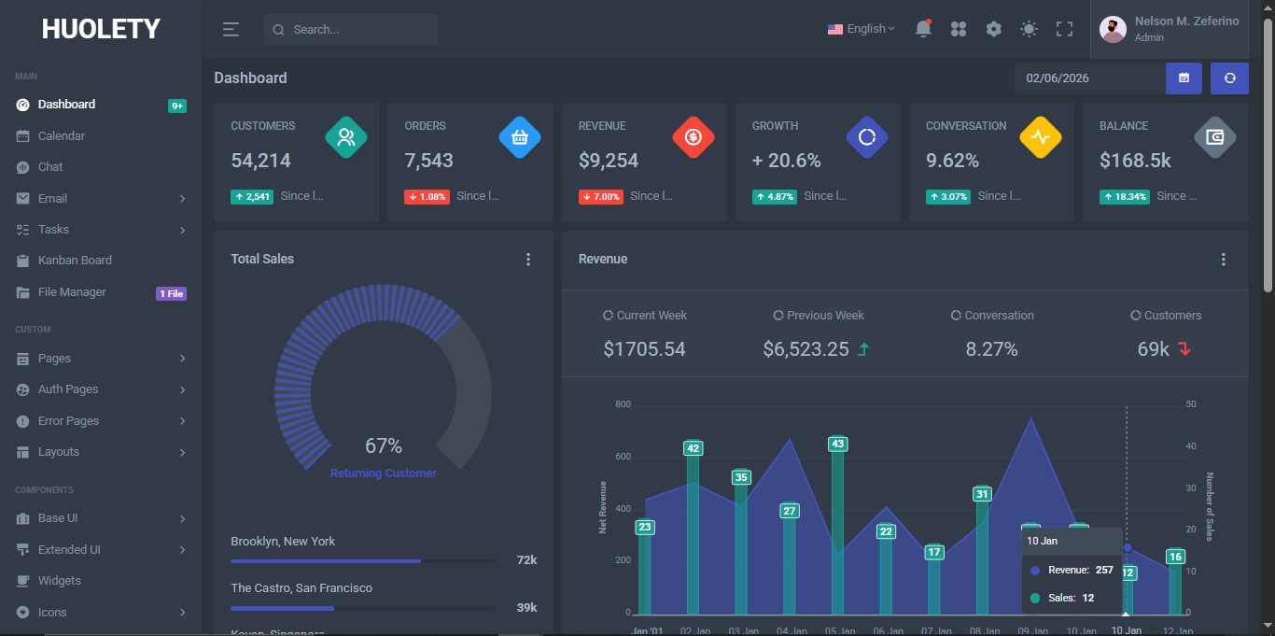The image size is (1275, 636).
Task: Open the Revenue card three-dot menu
Action: click(x=1224, y=260)
